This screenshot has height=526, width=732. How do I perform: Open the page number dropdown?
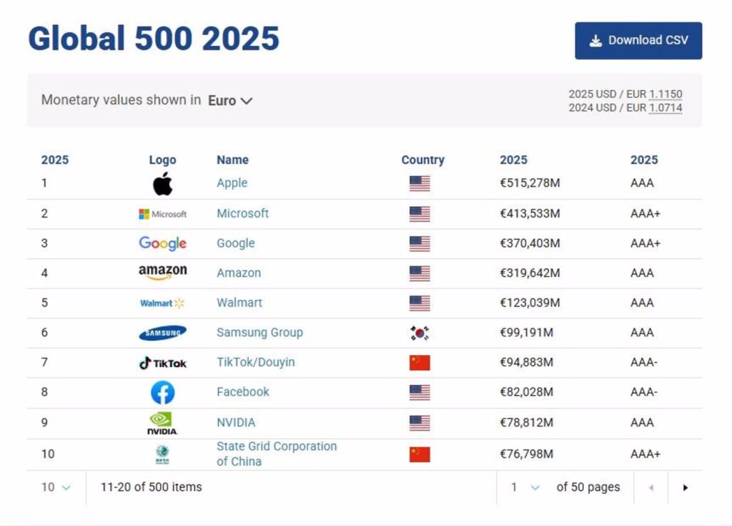click(523, 487)
